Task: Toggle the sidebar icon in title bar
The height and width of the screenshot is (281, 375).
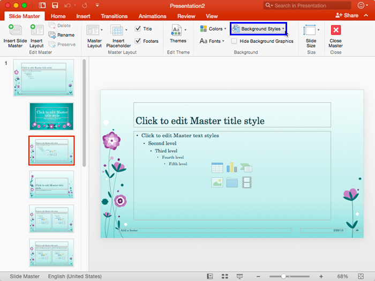Action: point(42,5)
